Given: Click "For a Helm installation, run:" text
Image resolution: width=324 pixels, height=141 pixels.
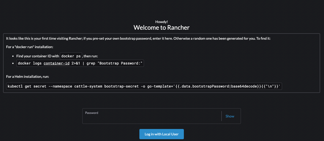Looking at the screenshot, I should click(x=28, y=77).
